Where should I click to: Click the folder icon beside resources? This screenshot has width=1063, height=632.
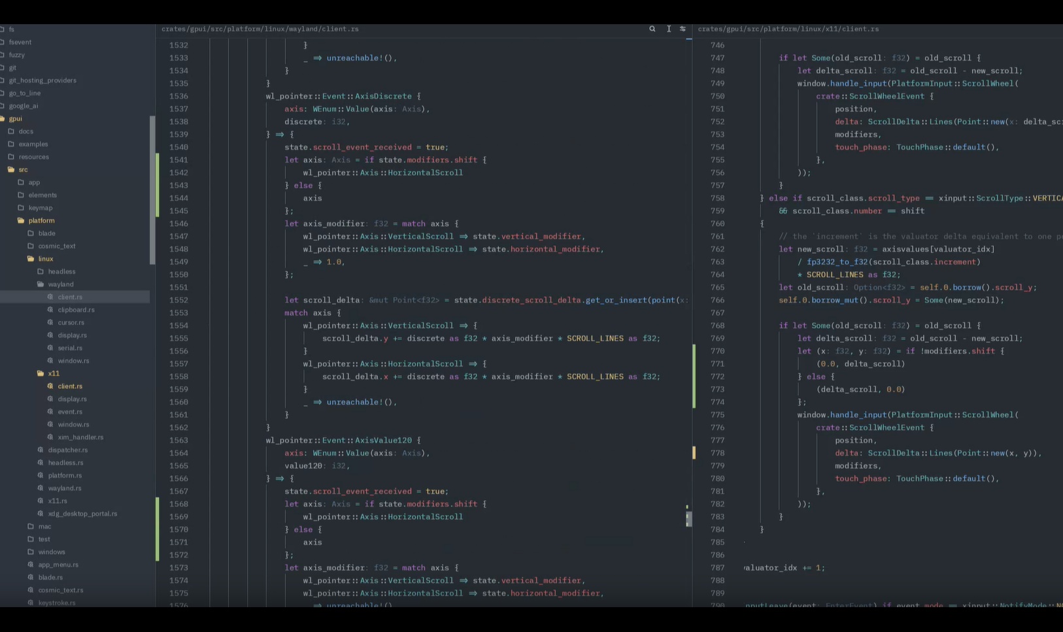[11, 157]
